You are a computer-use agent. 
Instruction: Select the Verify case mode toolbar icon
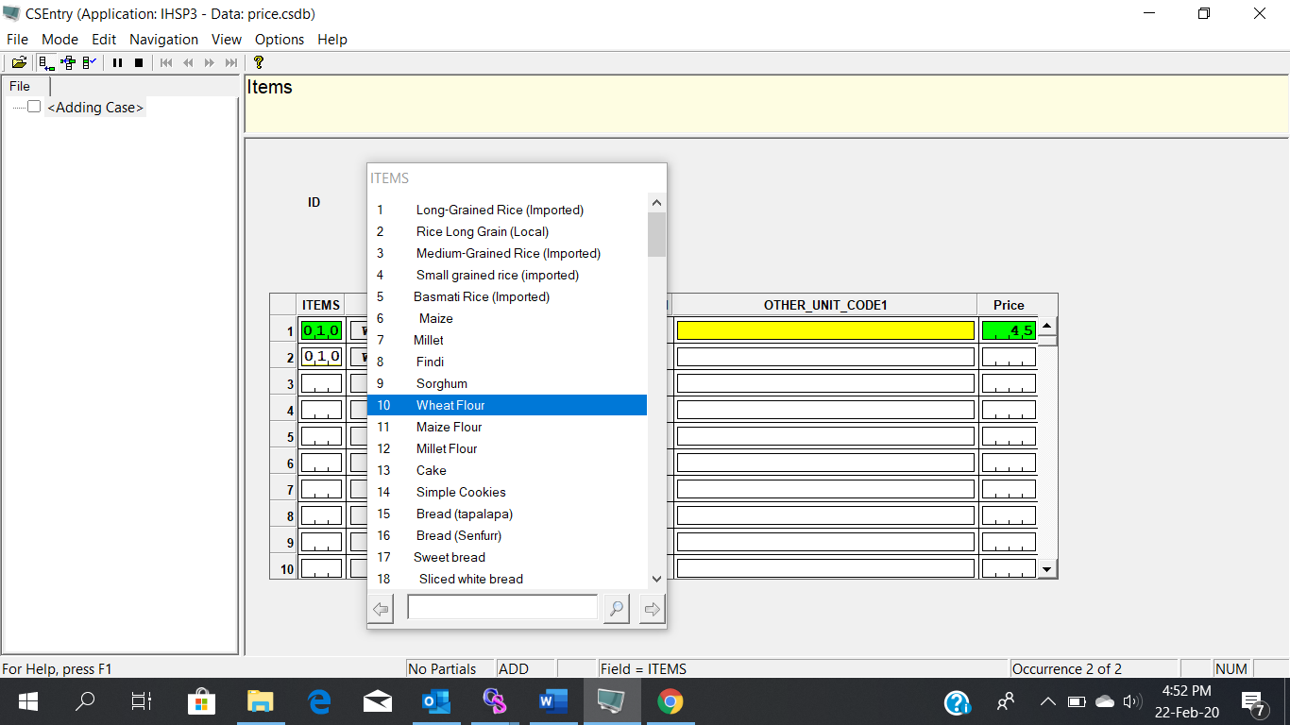(x=90, y=62)
